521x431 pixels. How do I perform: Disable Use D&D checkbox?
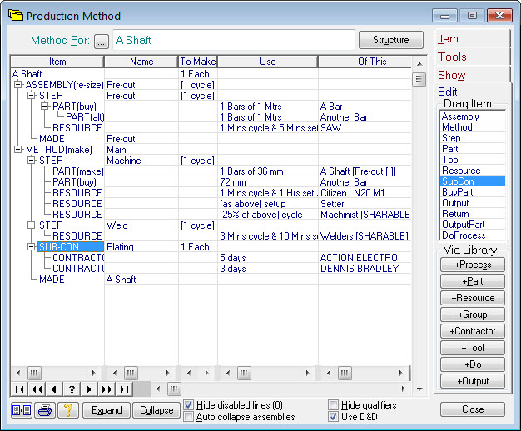pos(333,416)
